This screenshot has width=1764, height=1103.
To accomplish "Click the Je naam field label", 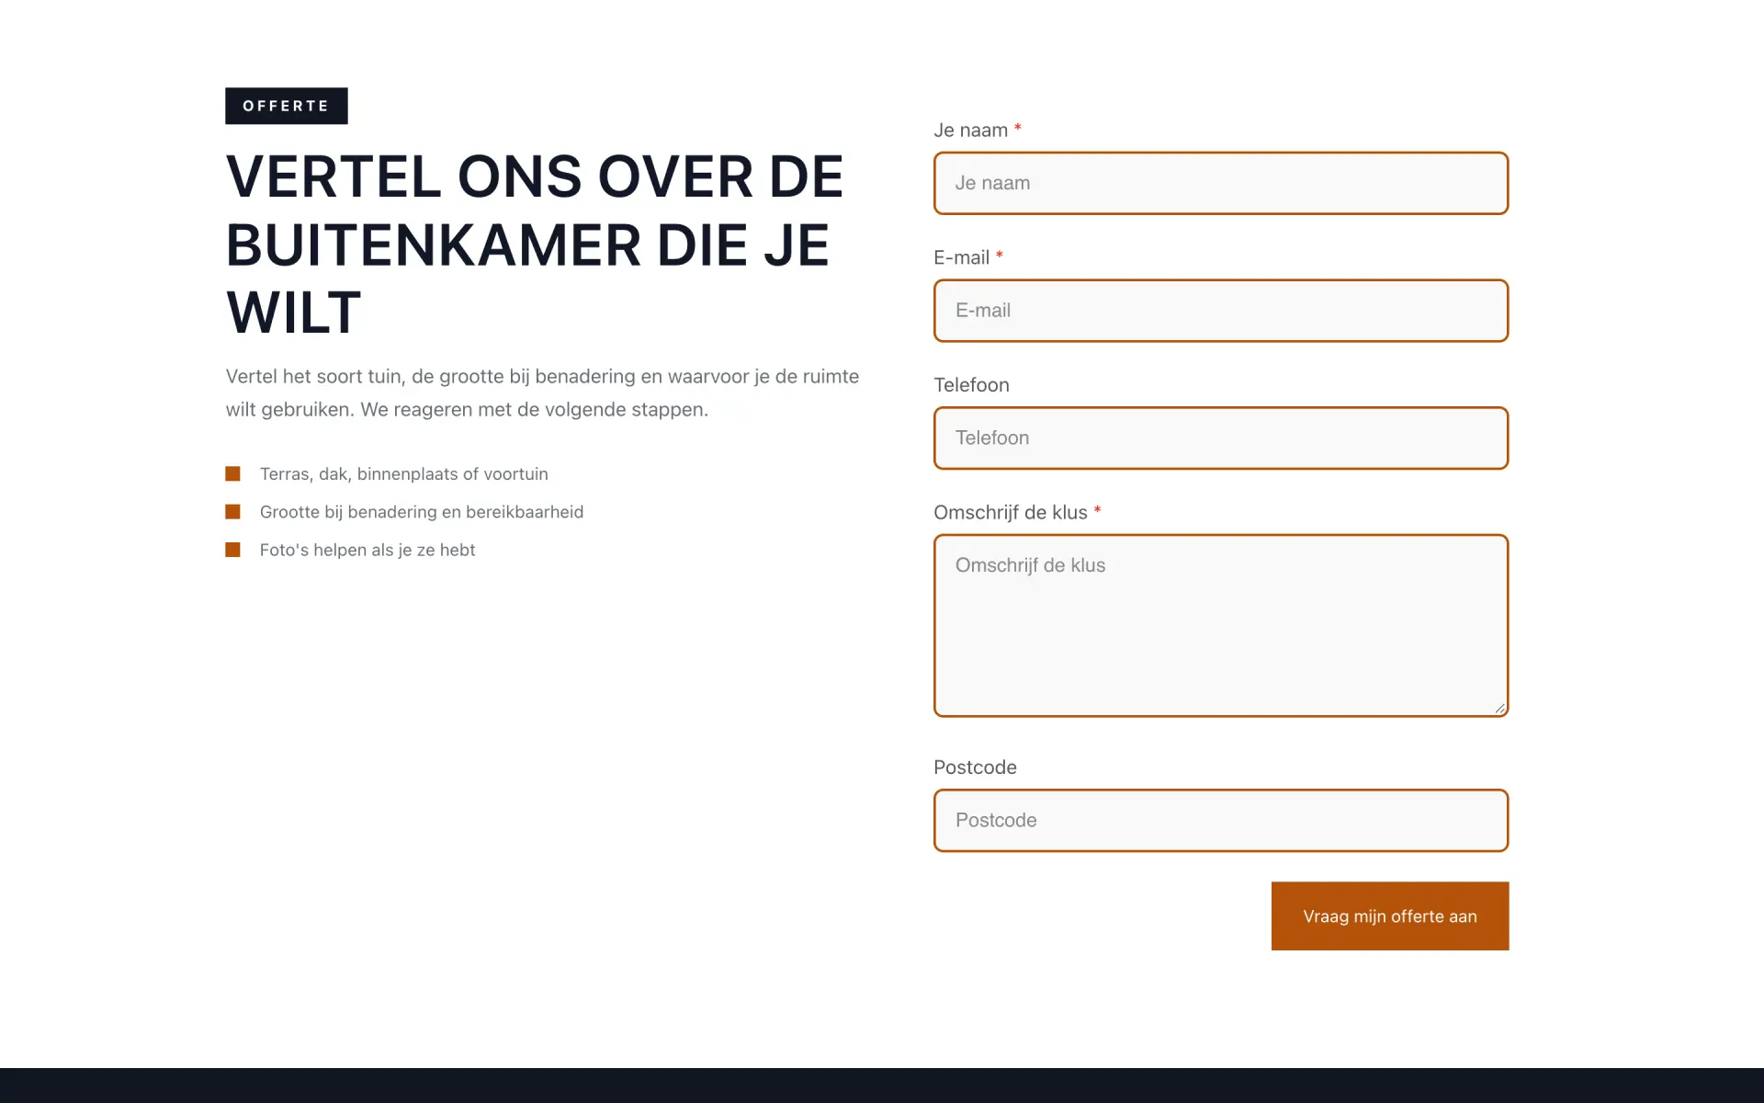I will (x=971, y=131).
